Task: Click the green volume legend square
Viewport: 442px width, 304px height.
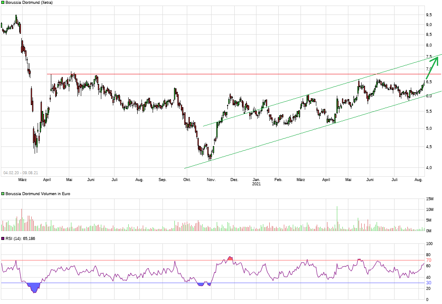Action: (x=3, y=194)
